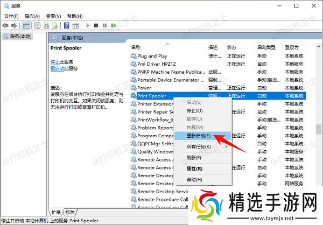Choose 属性(R) in the context menu
Viewport: 323px width, 225px height.
click(203, 169)
